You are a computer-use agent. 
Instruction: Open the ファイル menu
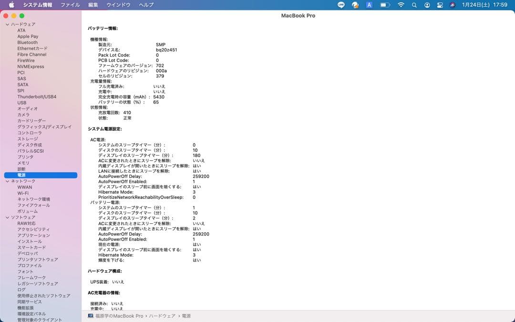70,5
